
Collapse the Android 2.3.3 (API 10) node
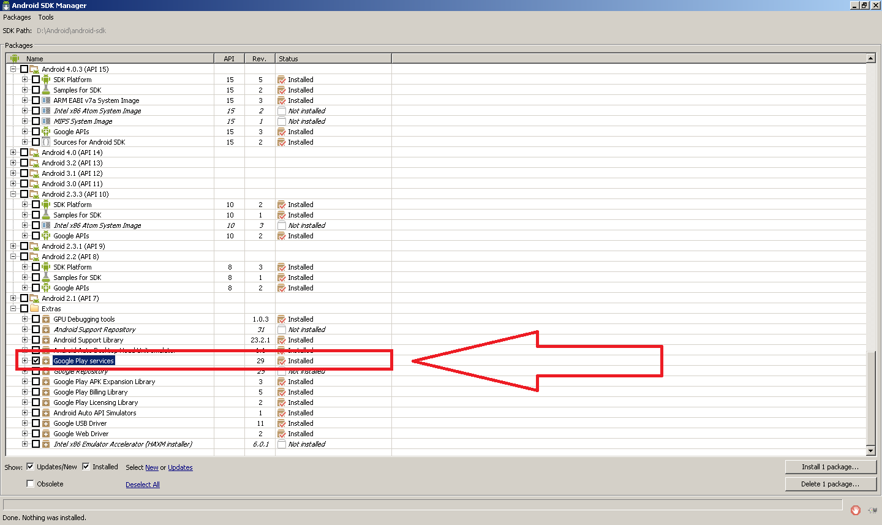(13, 194)
